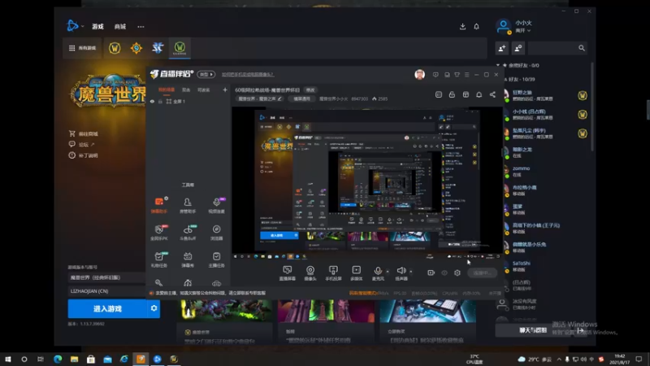
Task: Toggle lock on 全屏 1 source
Action: tap(160, 101)
